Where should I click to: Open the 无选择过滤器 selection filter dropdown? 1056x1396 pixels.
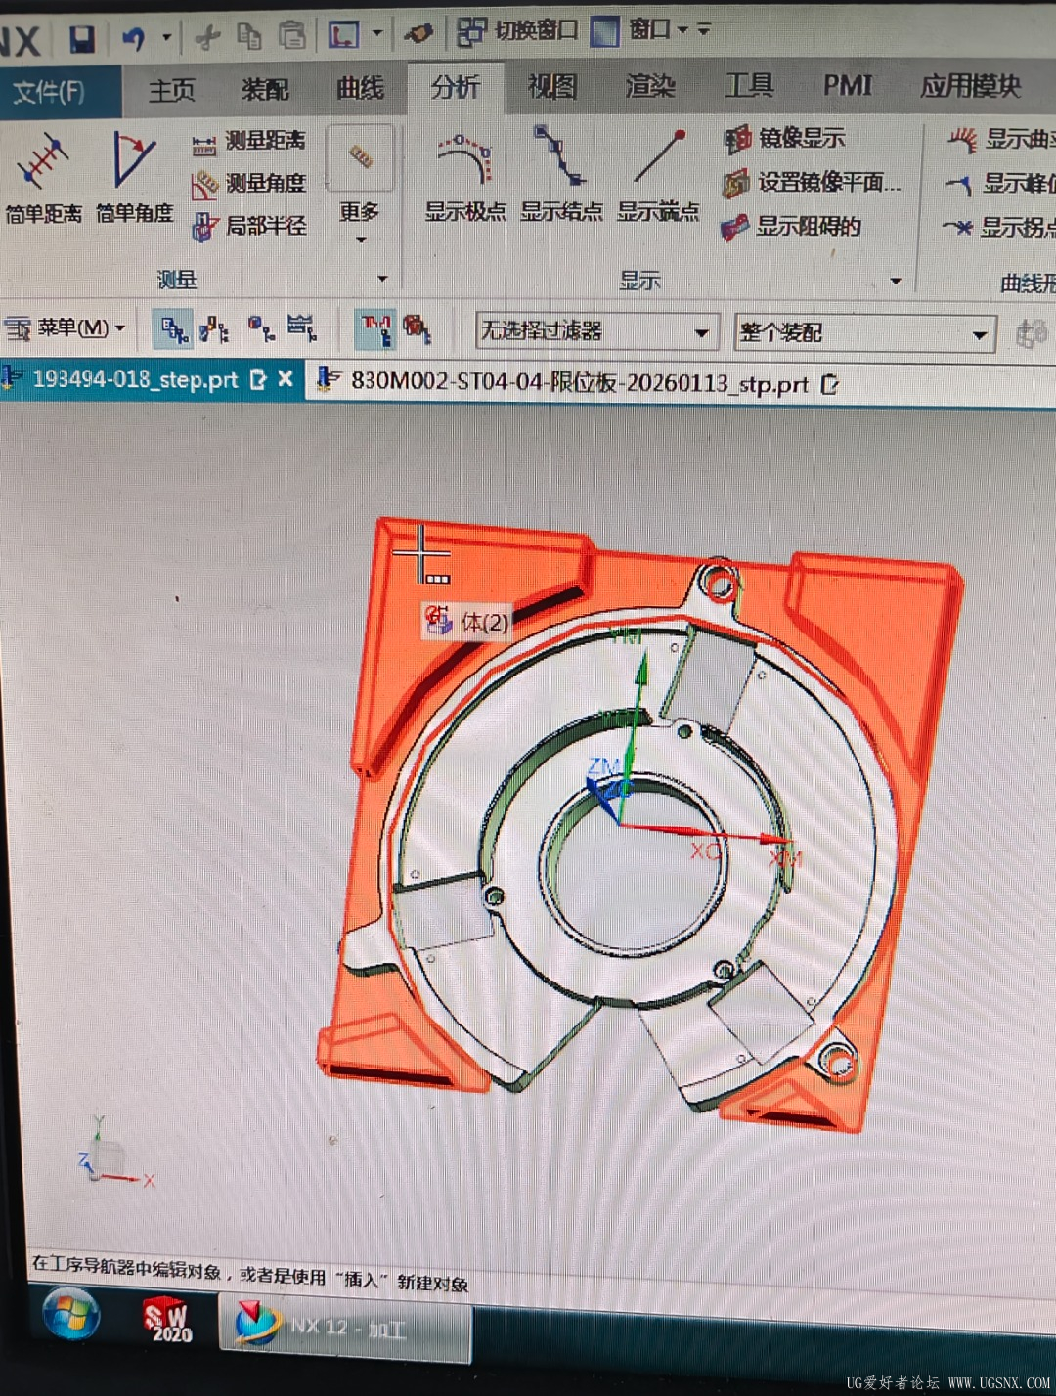coord(596,331)
